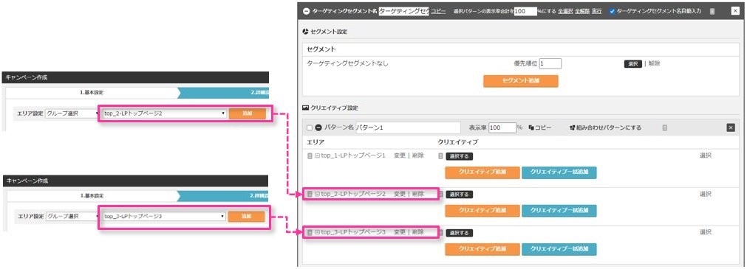Click the クリエイティブ設定 image icon
747x269 pixels.
coord(305,108)
